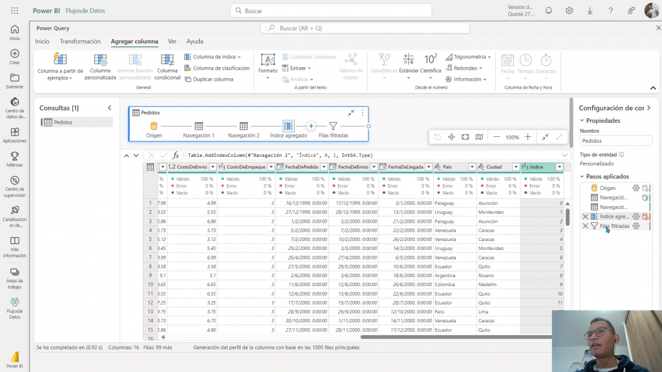Click the top Buscar search field

point(331,10)
